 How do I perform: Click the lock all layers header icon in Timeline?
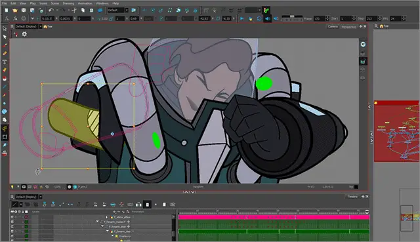(x=23, y=211)
